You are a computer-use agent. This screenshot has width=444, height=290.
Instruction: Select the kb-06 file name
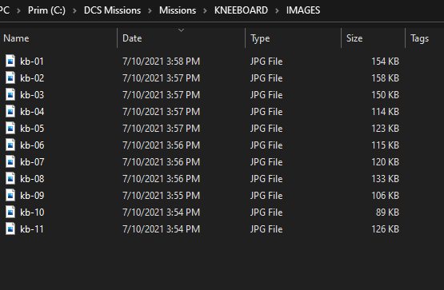(32, 145)
